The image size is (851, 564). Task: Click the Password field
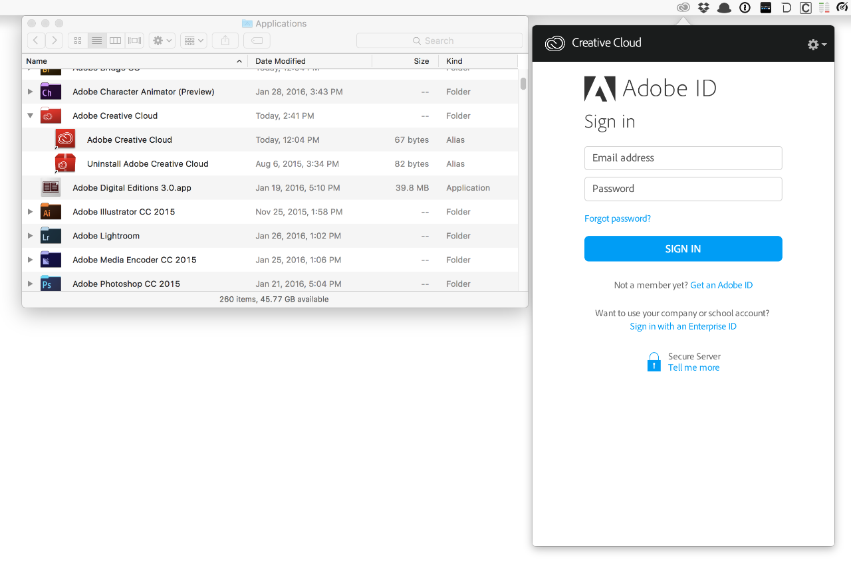coord(683,189)
